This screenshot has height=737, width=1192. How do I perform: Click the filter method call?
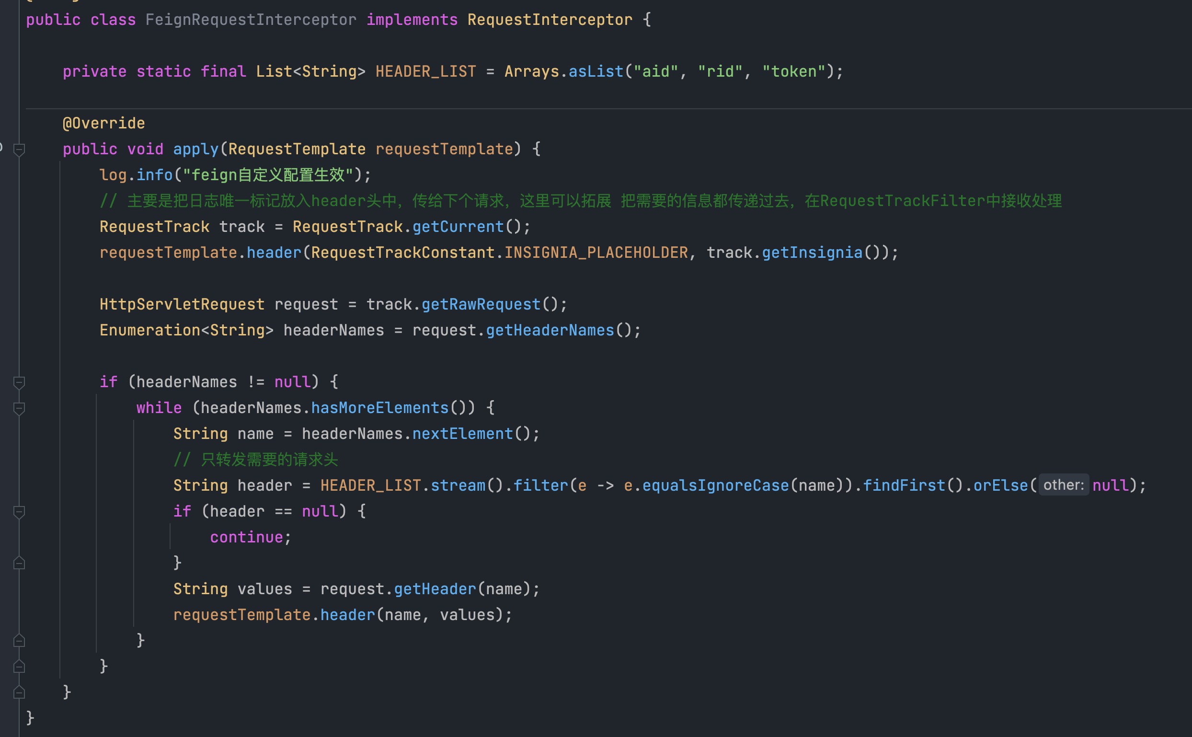(540, 485)
